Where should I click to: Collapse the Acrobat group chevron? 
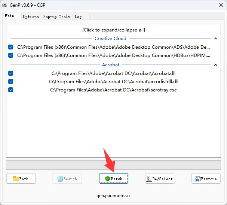coord(215,65)
